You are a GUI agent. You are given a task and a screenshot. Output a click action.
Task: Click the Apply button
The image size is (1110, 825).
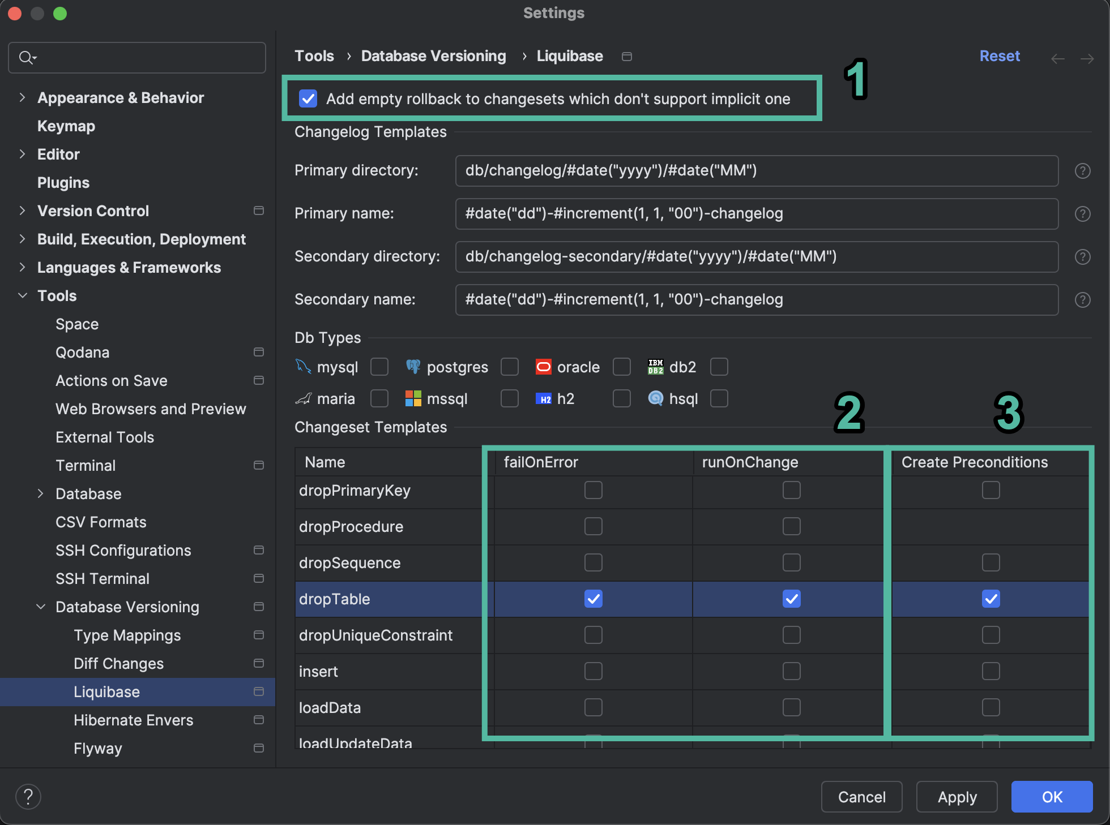(x=957, y=797)
